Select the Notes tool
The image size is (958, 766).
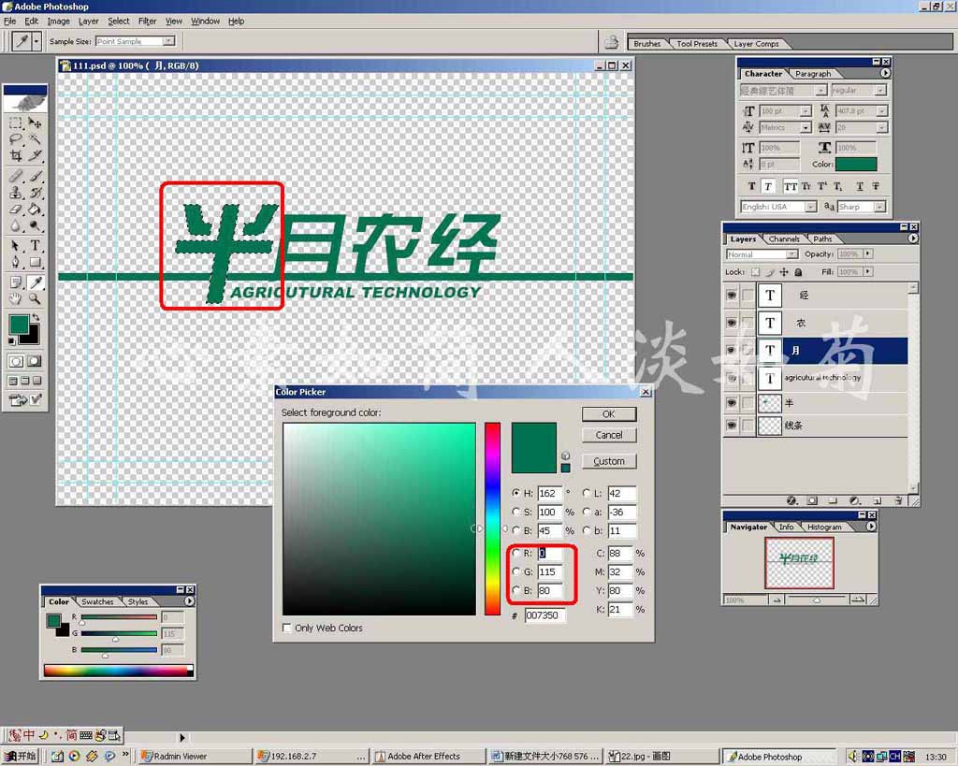(16, 282)
